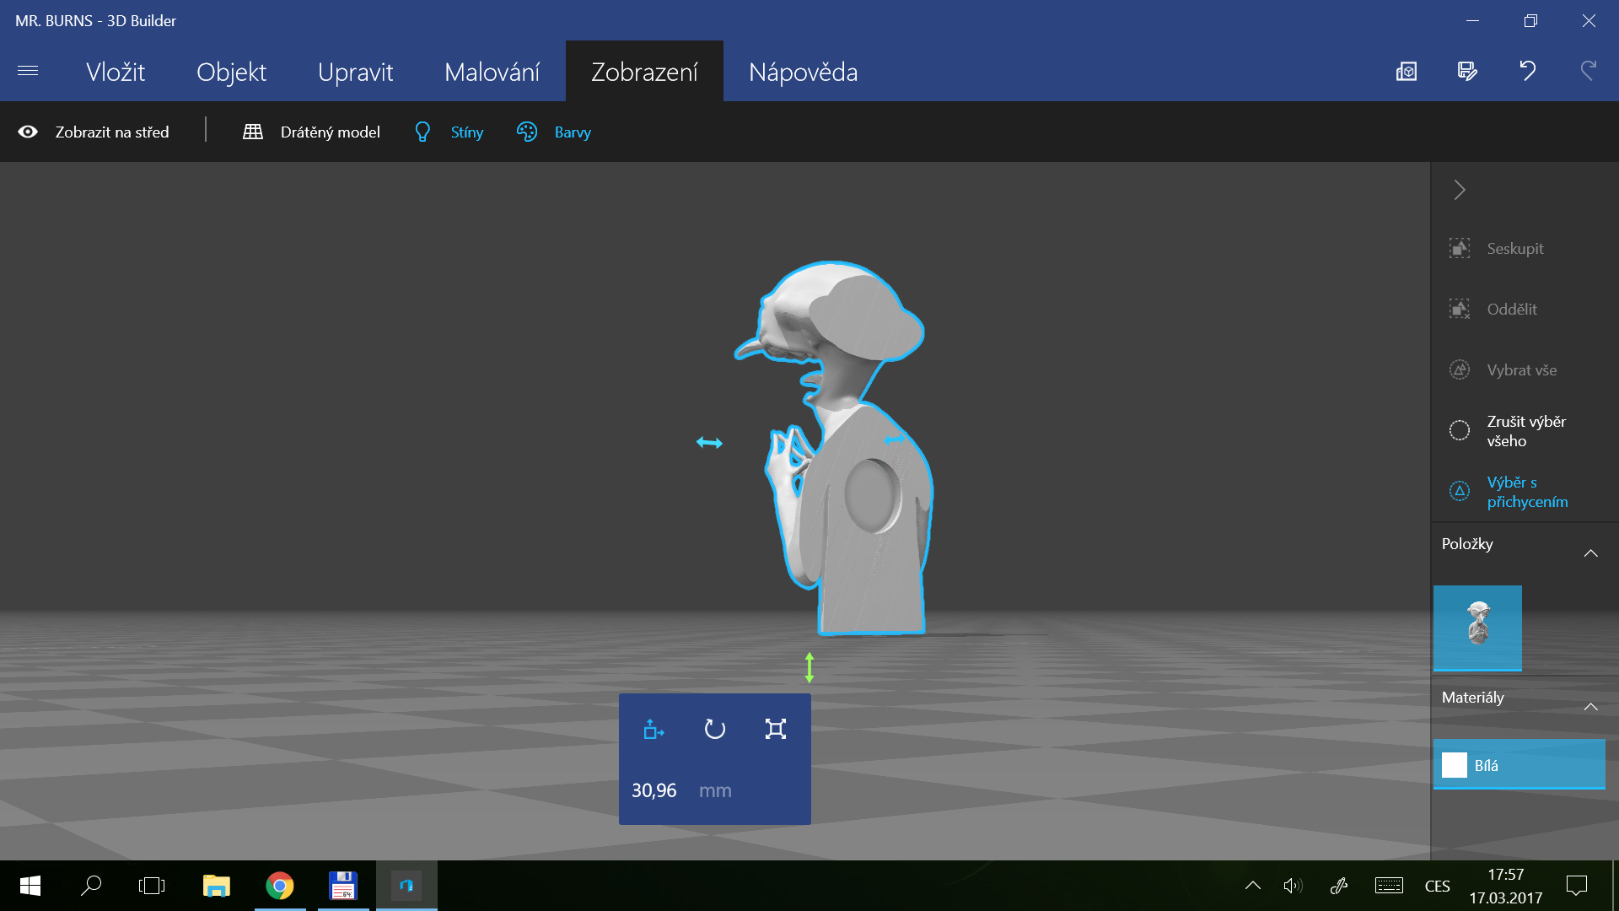Click the 30,96 value field

[x=654, y=790]
